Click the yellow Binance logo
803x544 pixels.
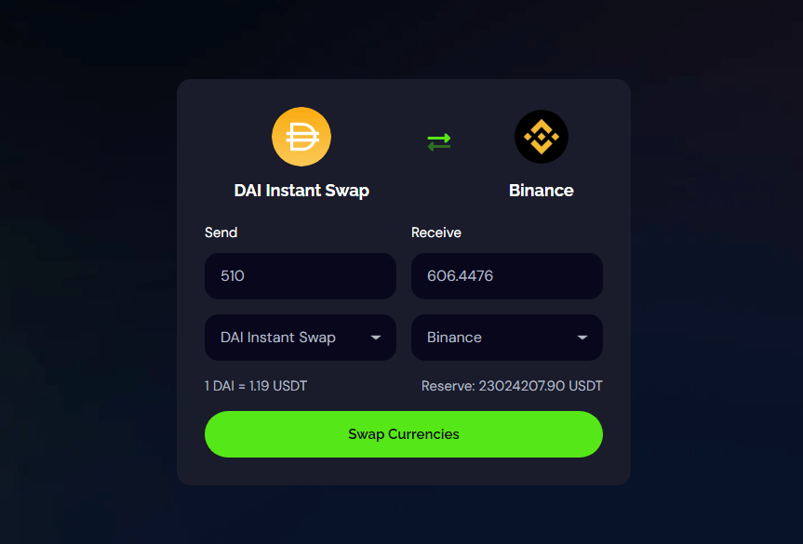(541, 138)
